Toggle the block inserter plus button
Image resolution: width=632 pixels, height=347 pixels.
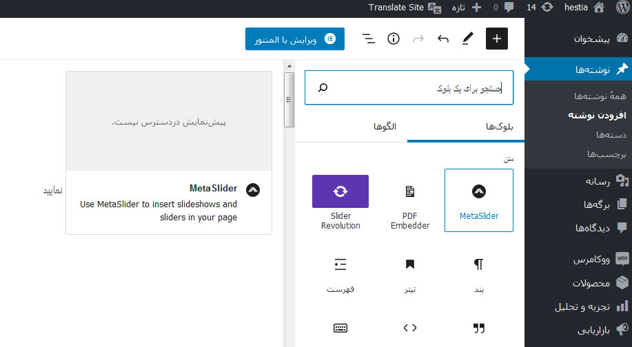pyautogui.click(x=496, y=39)
